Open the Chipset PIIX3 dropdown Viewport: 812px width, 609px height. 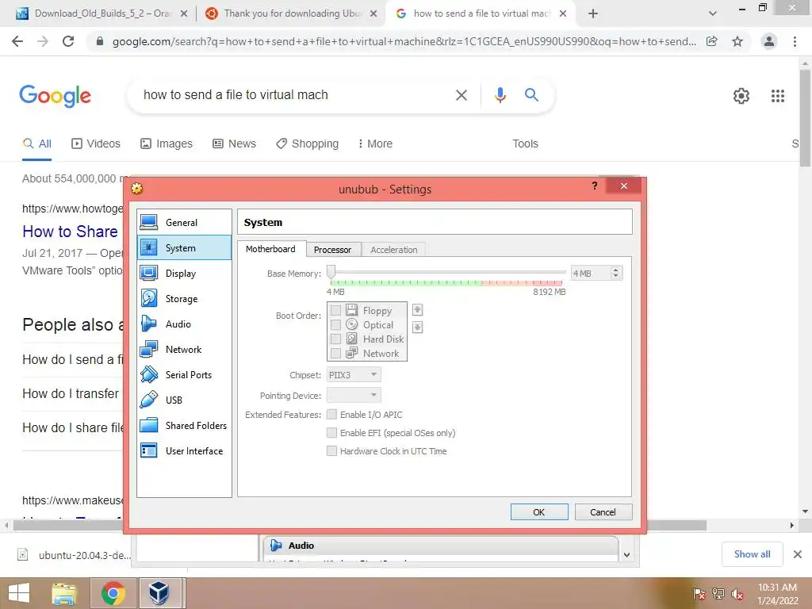click(x=354, y=374)
